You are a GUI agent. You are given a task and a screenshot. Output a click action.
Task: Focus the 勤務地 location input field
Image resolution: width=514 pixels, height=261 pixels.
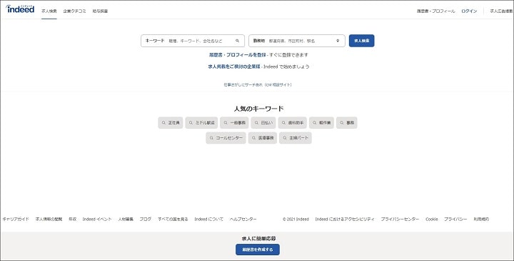point(297,41)
